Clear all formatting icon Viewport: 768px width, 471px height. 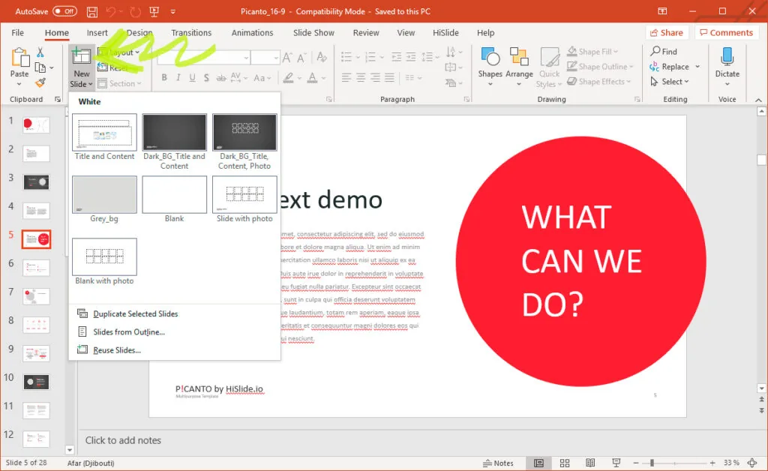[x=322, y=57]
